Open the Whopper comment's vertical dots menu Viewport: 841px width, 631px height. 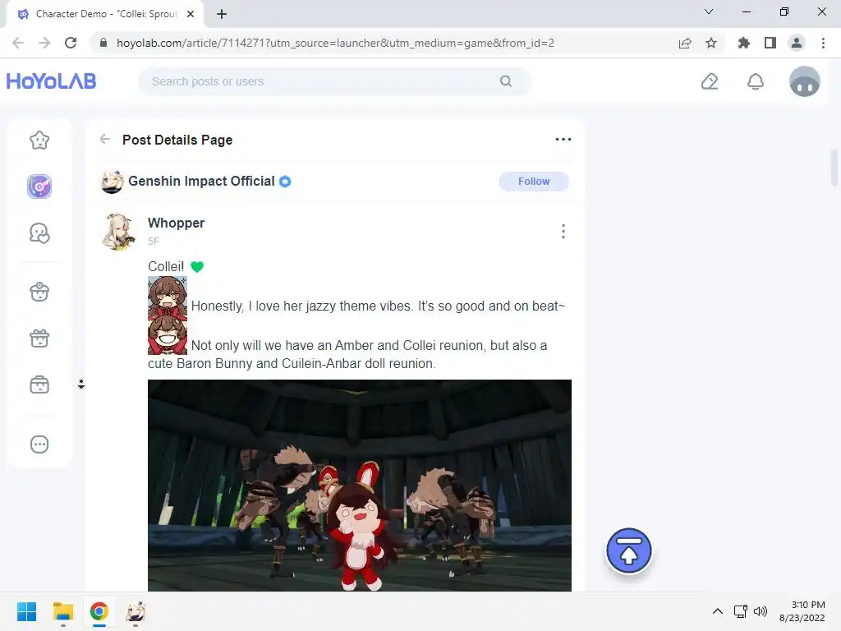(x=563, y=231)
